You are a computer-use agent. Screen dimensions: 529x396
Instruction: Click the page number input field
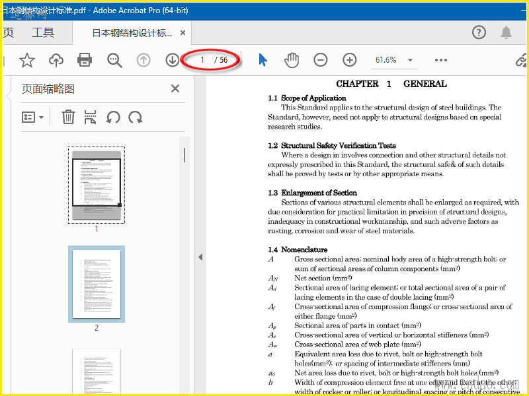tap(202, 60)
